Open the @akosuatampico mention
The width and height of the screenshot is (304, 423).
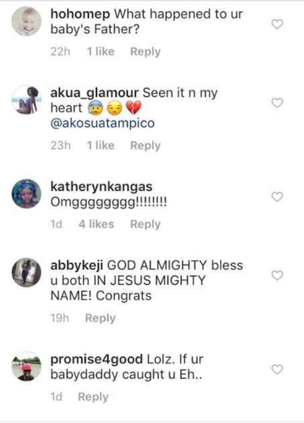point(103,123)
